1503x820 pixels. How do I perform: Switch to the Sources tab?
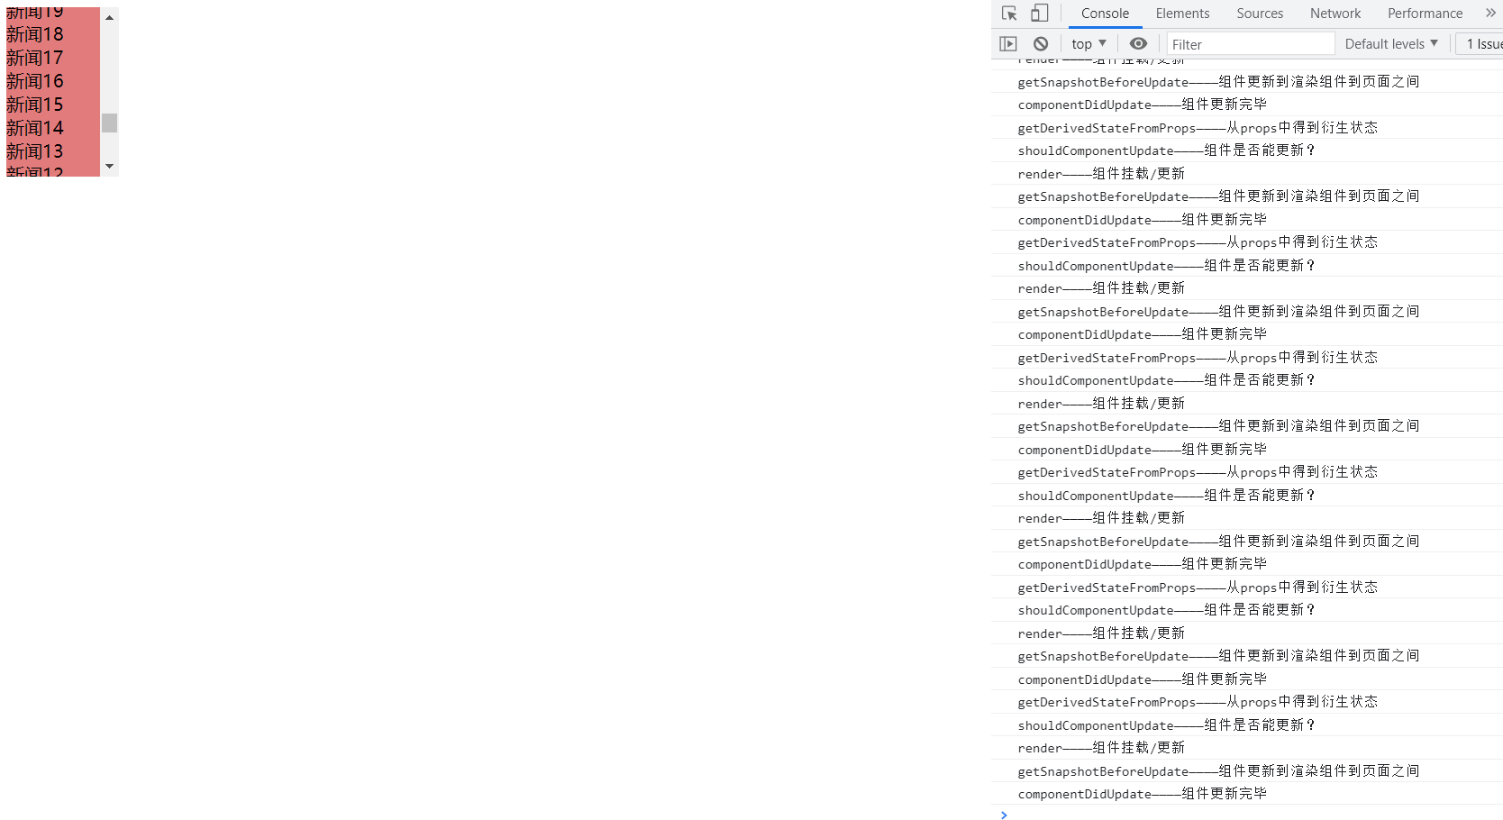(1260, 14)
